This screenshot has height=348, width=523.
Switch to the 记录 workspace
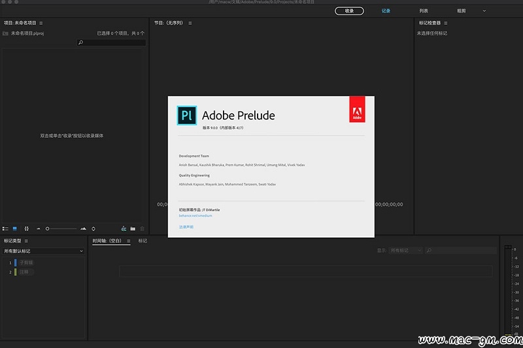386,10
